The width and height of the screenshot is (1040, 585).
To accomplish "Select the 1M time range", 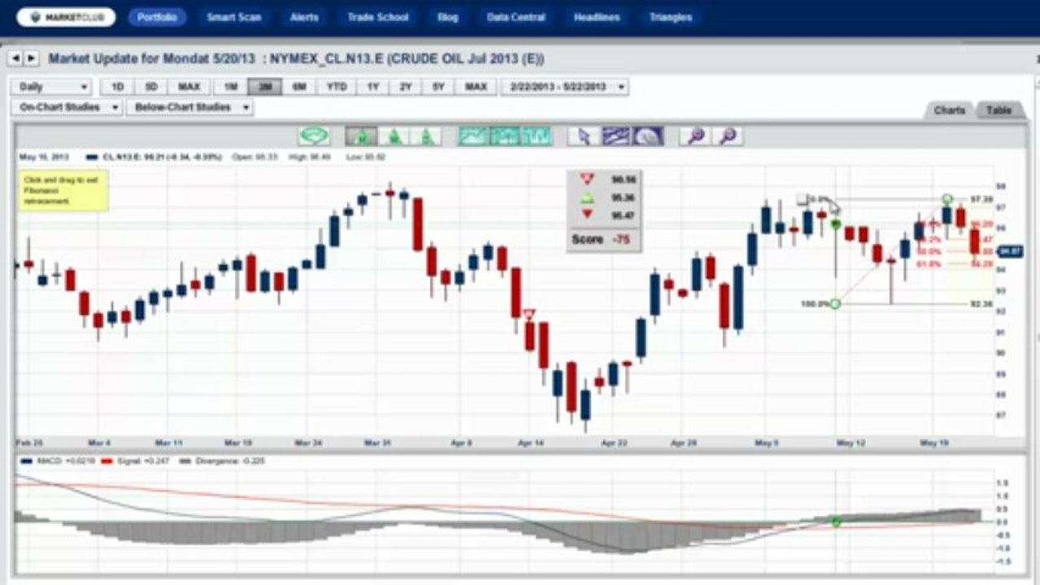I will 231,87.
